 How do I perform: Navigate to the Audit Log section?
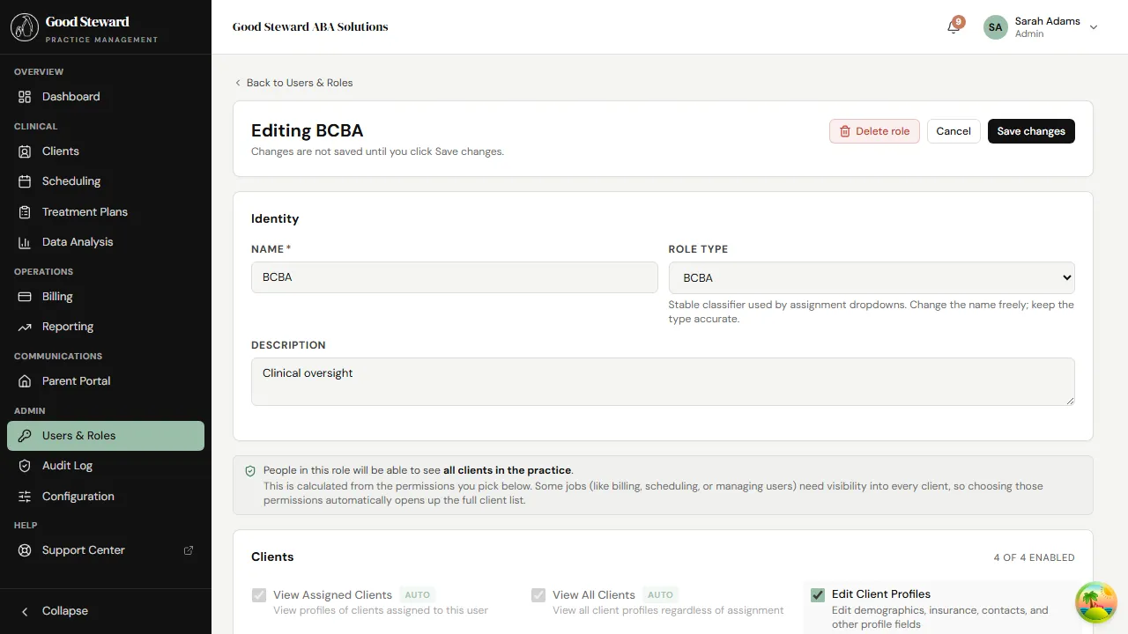67,465
